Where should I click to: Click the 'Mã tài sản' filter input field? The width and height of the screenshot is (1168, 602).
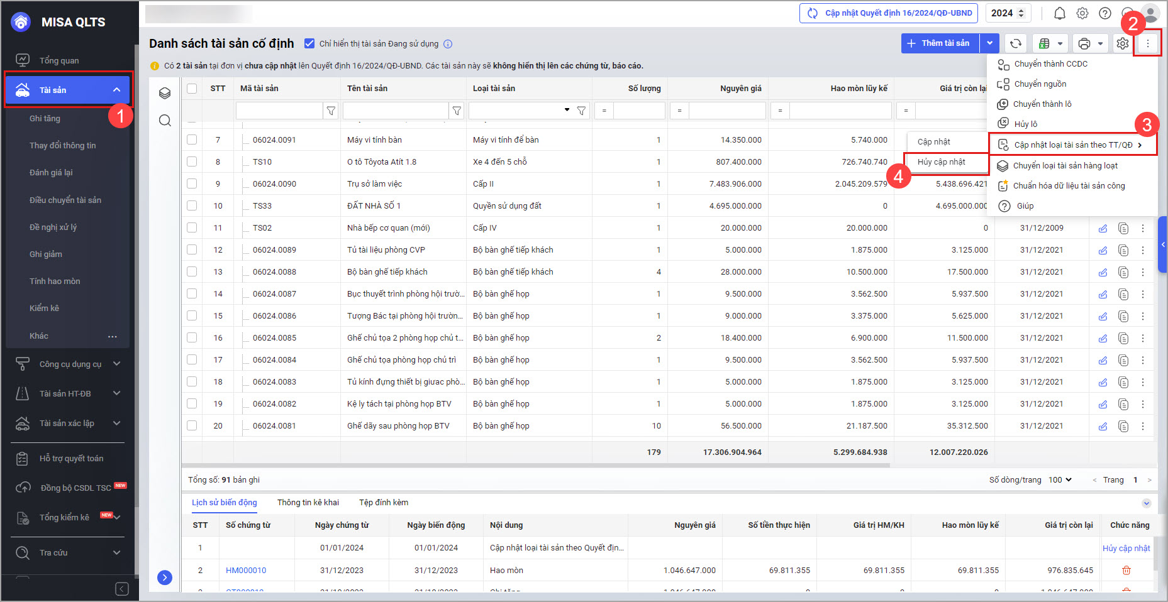[x=279, y=111]
